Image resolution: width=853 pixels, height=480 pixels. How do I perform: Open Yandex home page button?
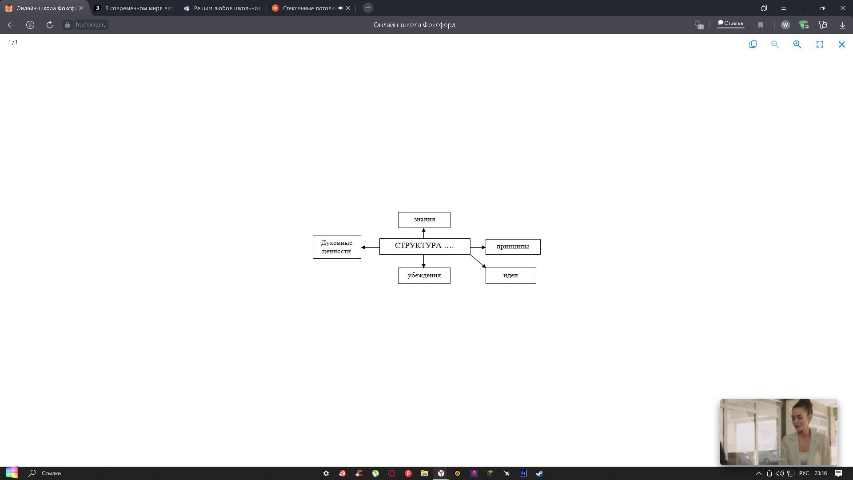coord(30,25)
